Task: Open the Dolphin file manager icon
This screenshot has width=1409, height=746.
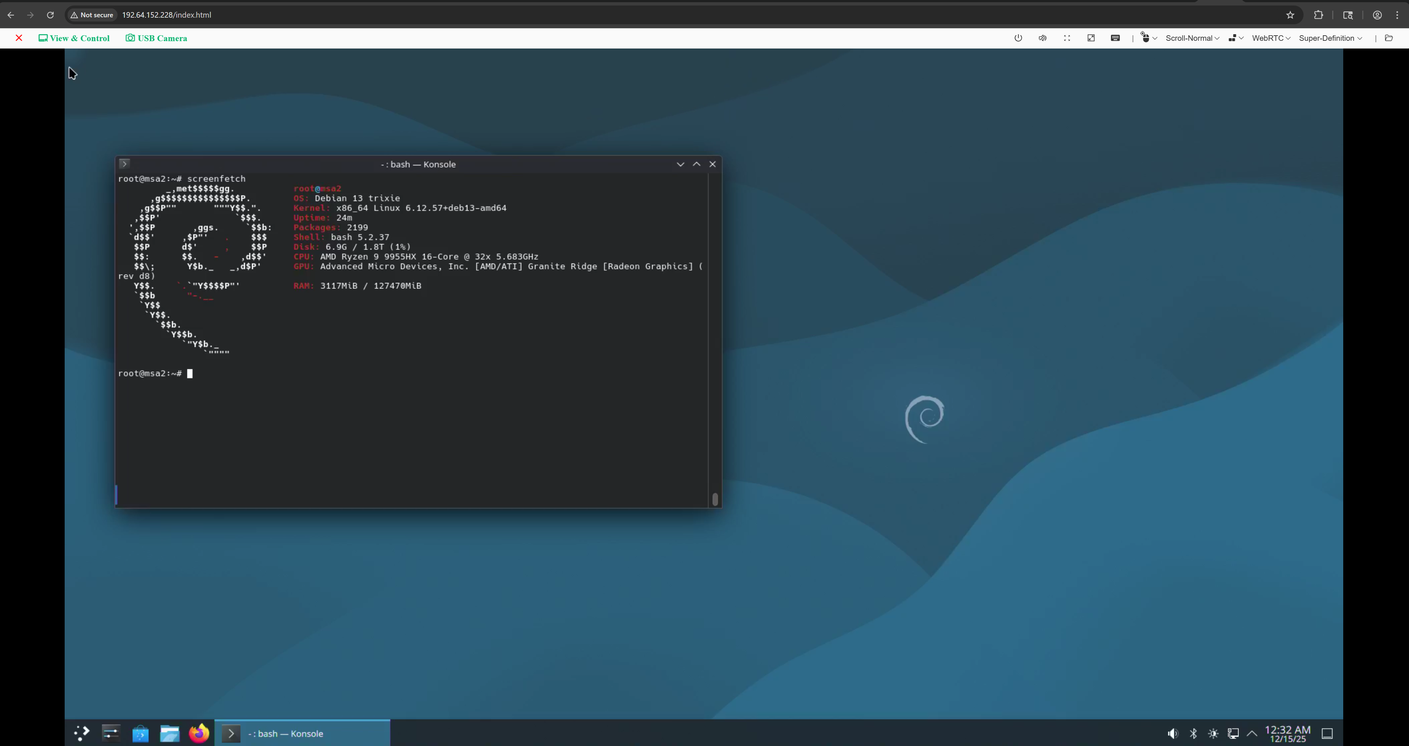Action: [x=170, y=734]
